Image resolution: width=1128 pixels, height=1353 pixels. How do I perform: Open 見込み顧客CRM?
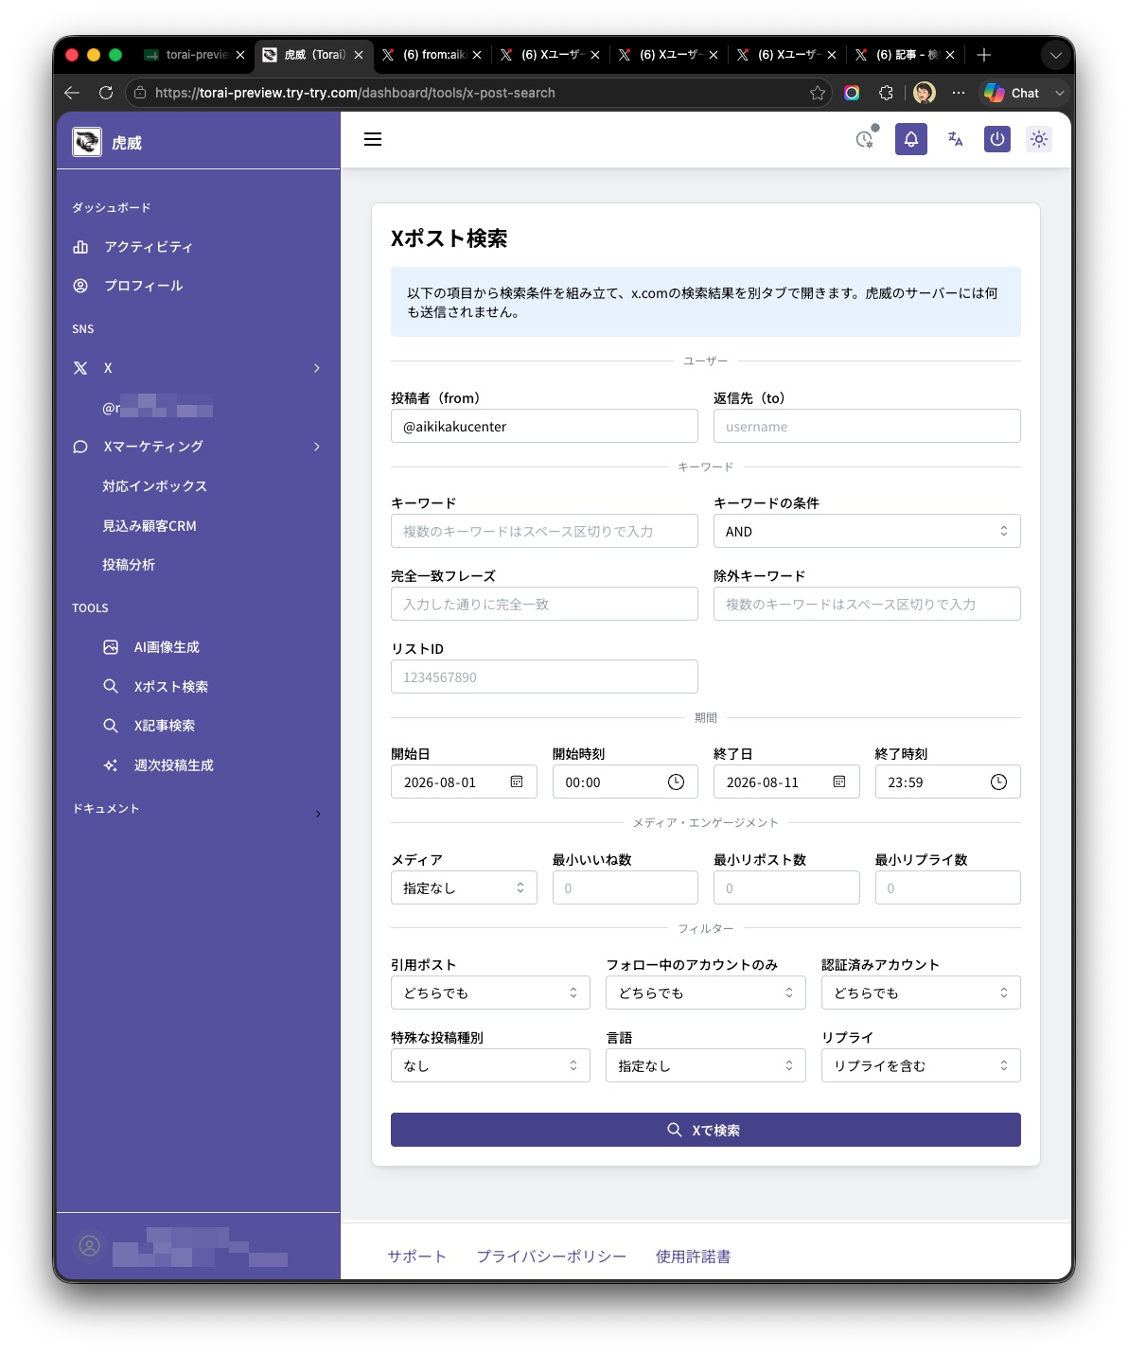tap(150, 526)
